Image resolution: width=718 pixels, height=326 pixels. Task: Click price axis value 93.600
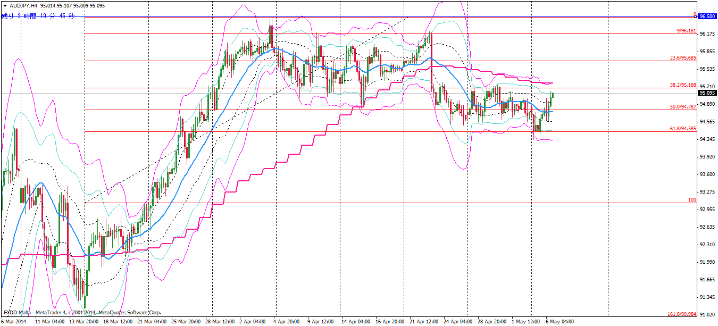click(x=707, y=174)
